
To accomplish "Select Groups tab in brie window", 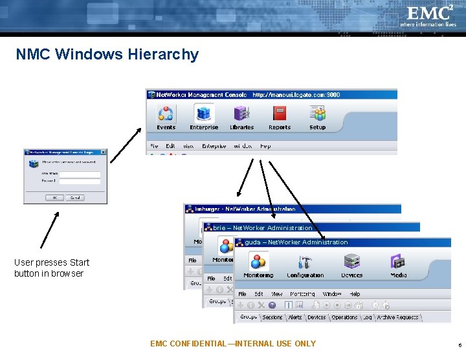I will click(x=217, y=301).
